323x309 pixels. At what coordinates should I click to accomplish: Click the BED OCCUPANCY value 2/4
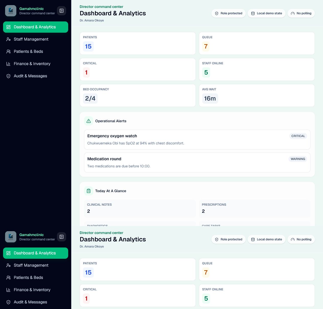90,98
